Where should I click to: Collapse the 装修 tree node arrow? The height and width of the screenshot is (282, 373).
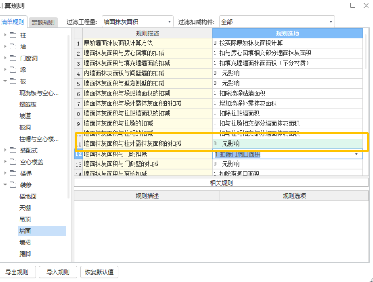5,185
